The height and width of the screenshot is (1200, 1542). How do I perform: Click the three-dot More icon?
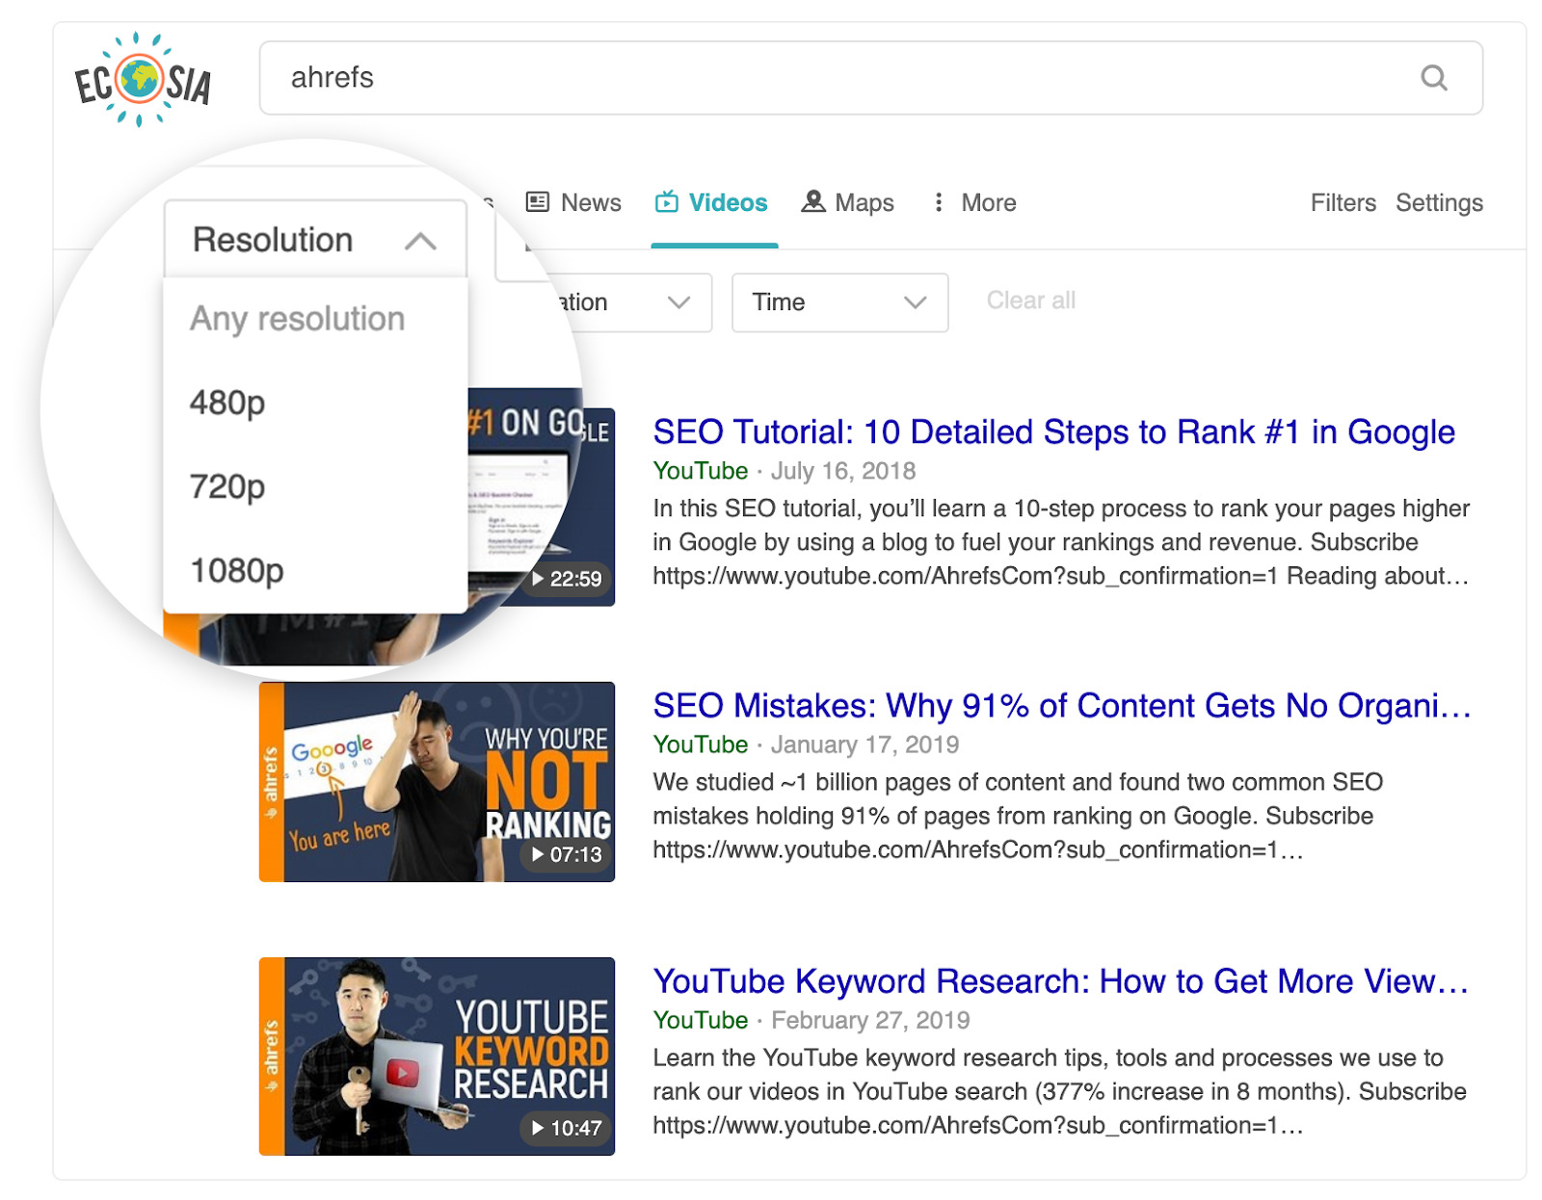[x=938, y=202]
